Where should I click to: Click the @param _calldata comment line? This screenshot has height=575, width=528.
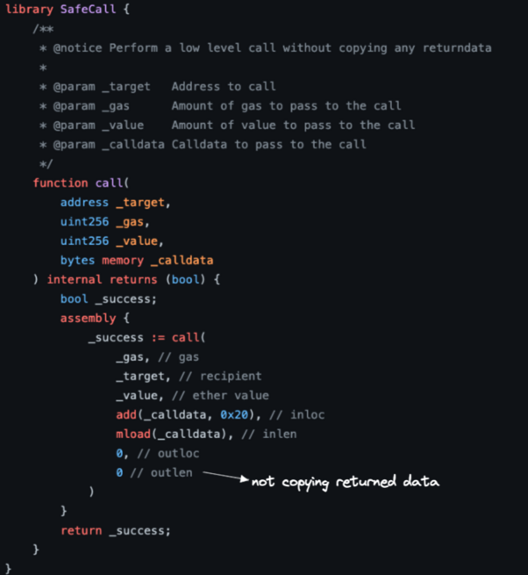tap(203, 145)
